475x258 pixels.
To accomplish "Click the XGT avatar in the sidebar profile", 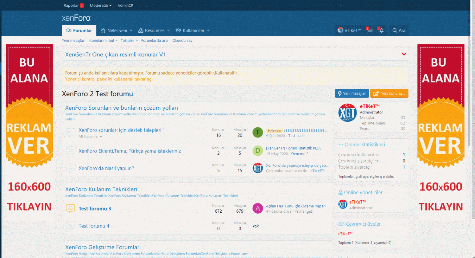I will [347, 113].
